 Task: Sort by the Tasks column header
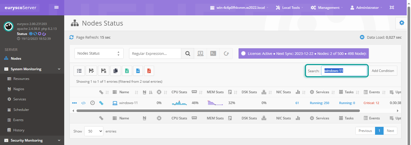point(349,92)
